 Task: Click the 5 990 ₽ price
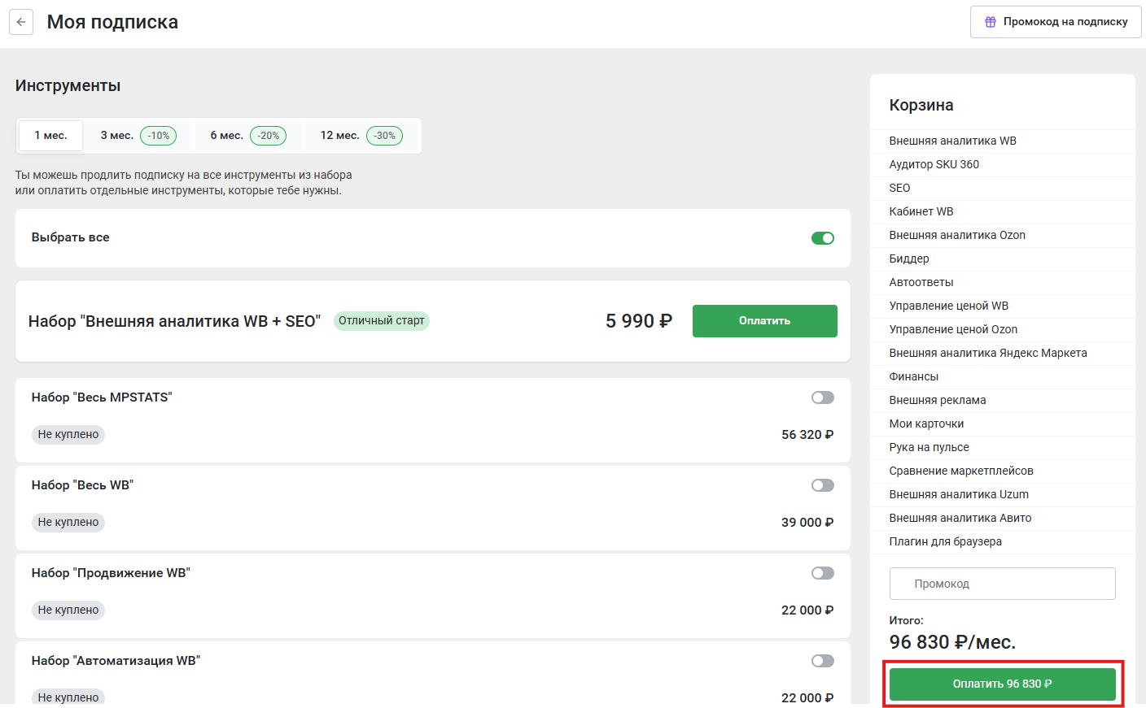point(639,321)
